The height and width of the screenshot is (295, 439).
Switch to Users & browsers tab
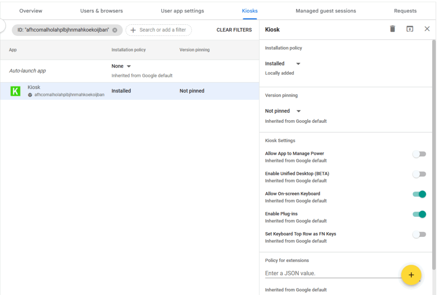click(x=101, y=11)
